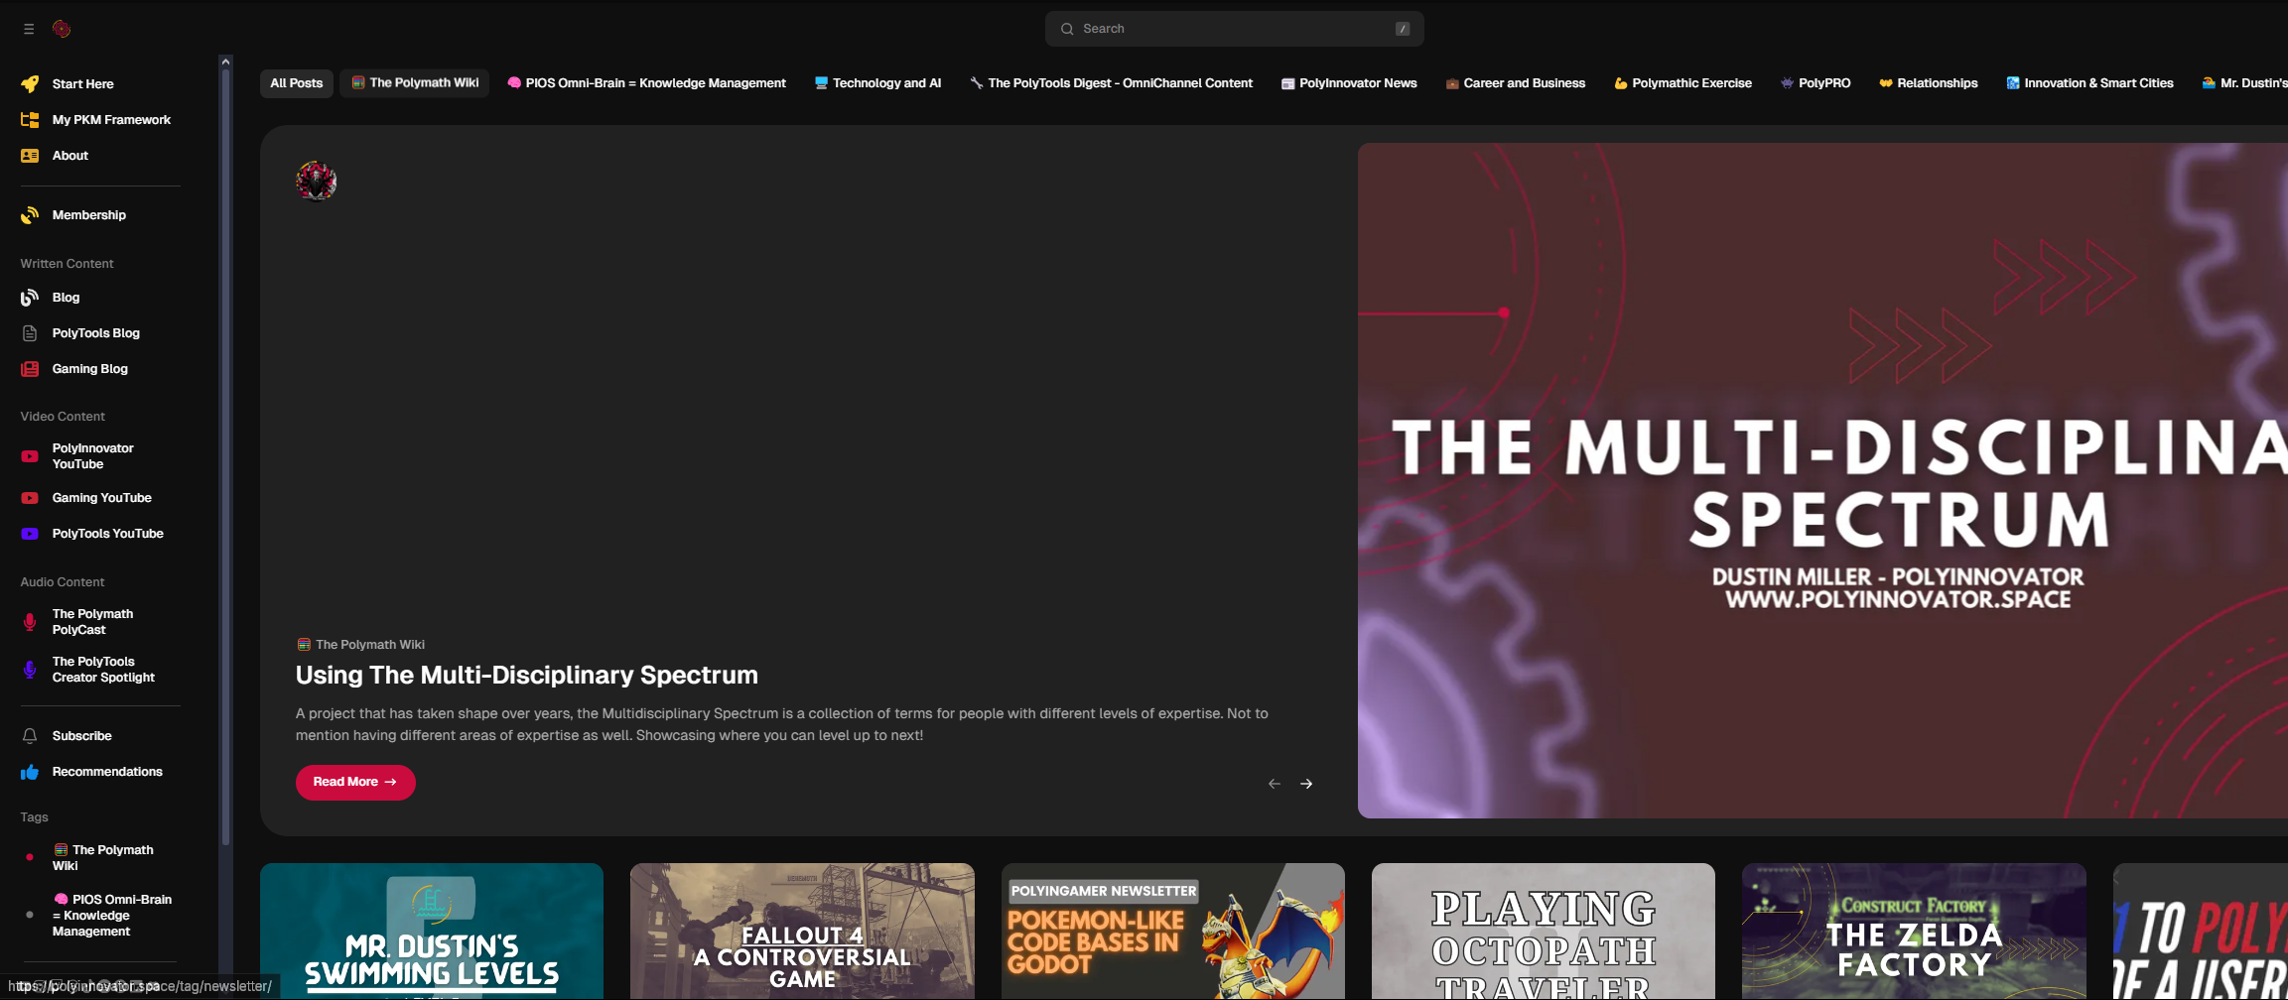Open Using The Multi-Disciplinary Spectrum title
Screen dimensions: 2288x1000
[526, 675]
